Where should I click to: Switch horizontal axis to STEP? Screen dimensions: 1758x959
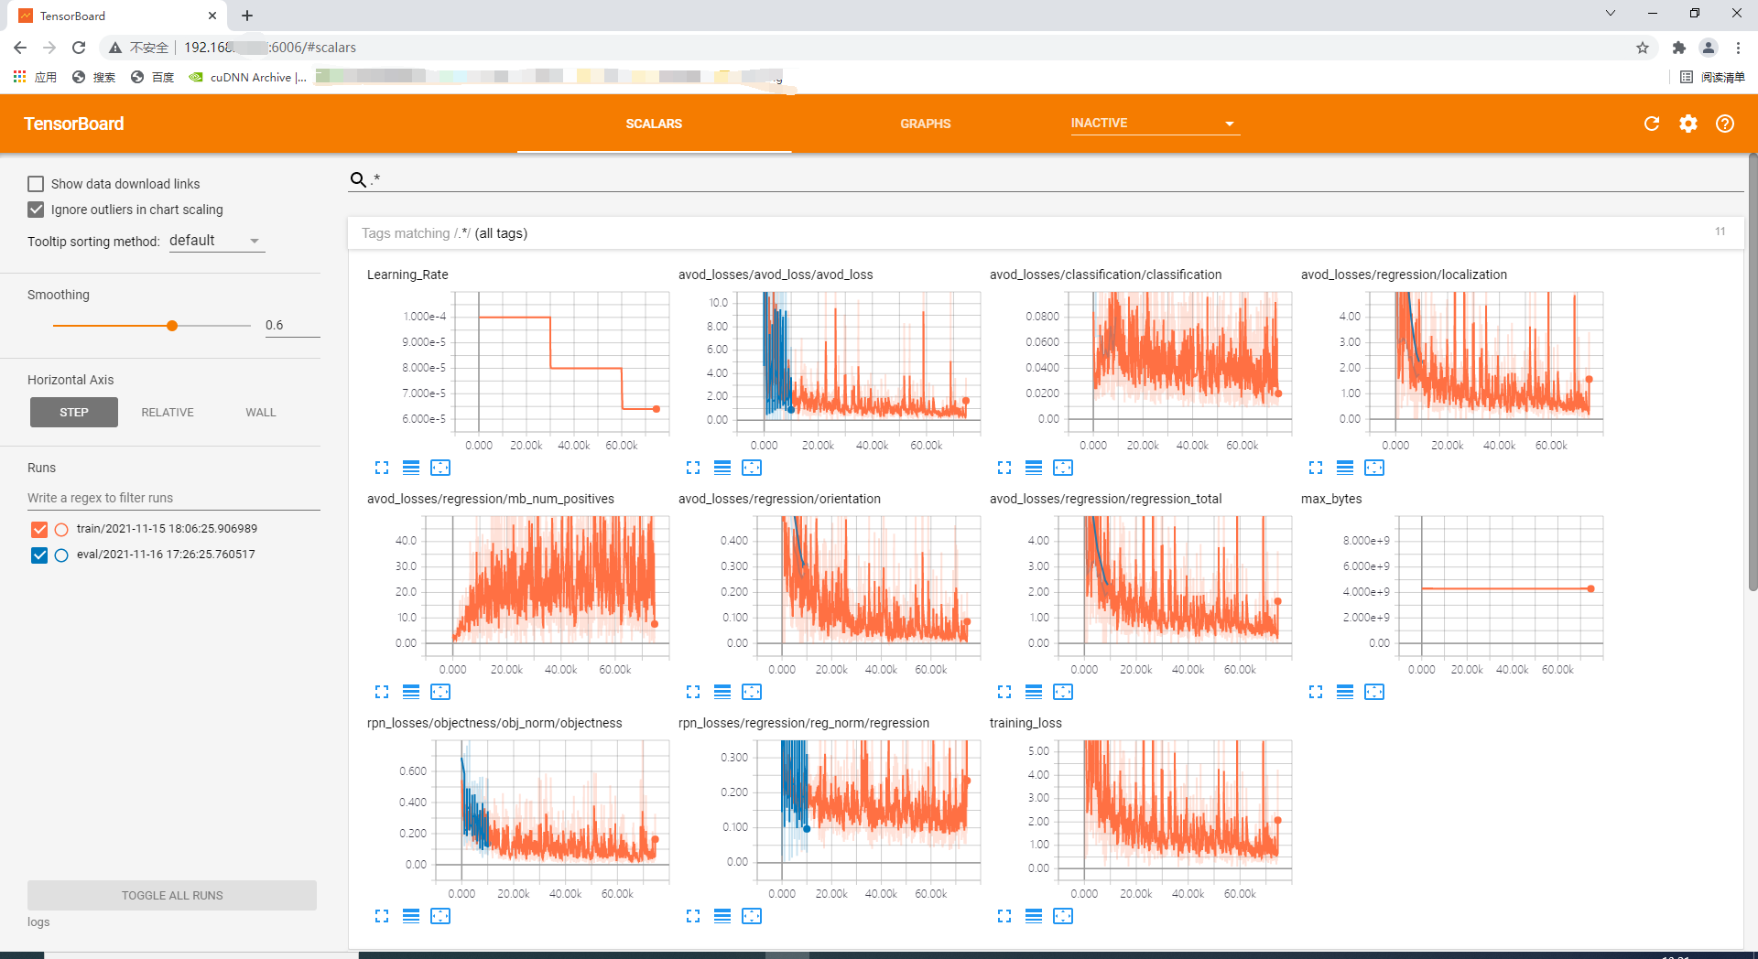(74, 413)
